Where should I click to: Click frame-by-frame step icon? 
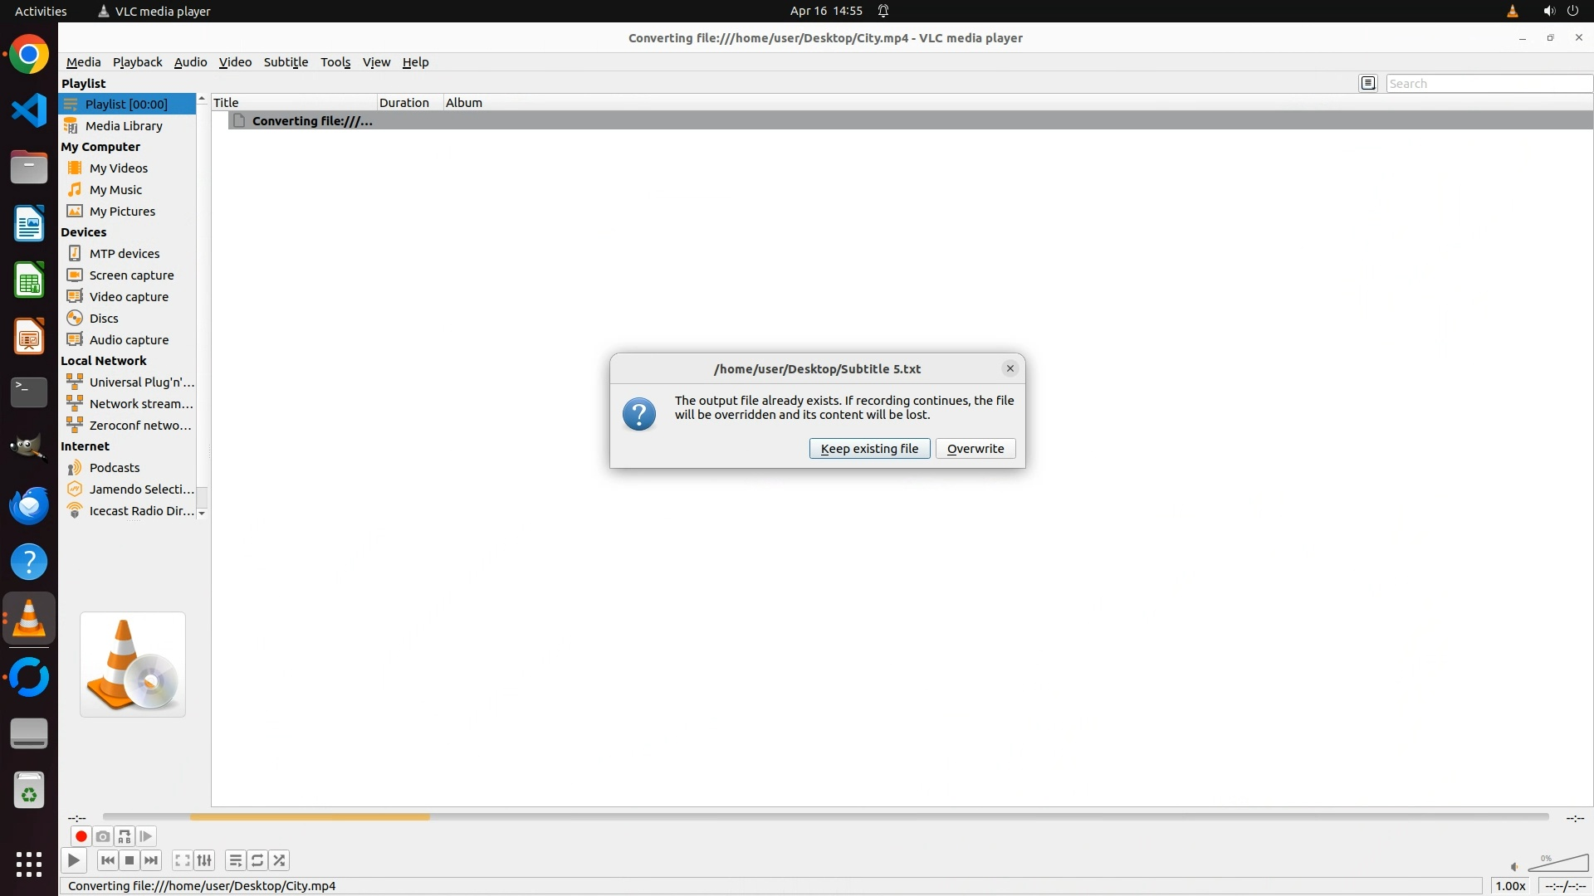[146, 836]
